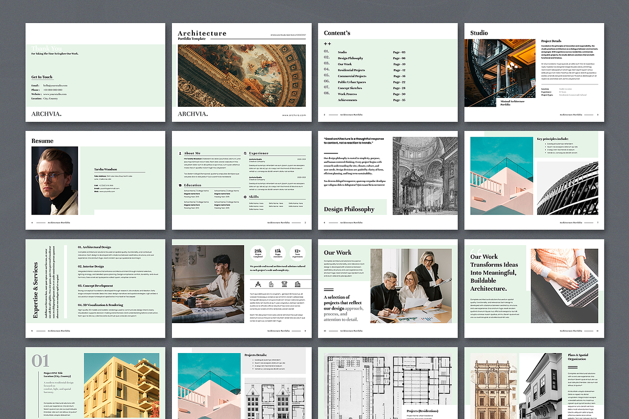The image size is (629, 419).
Task: Select the 20k Project Completed circle
Action: click(x=258, y=253)
